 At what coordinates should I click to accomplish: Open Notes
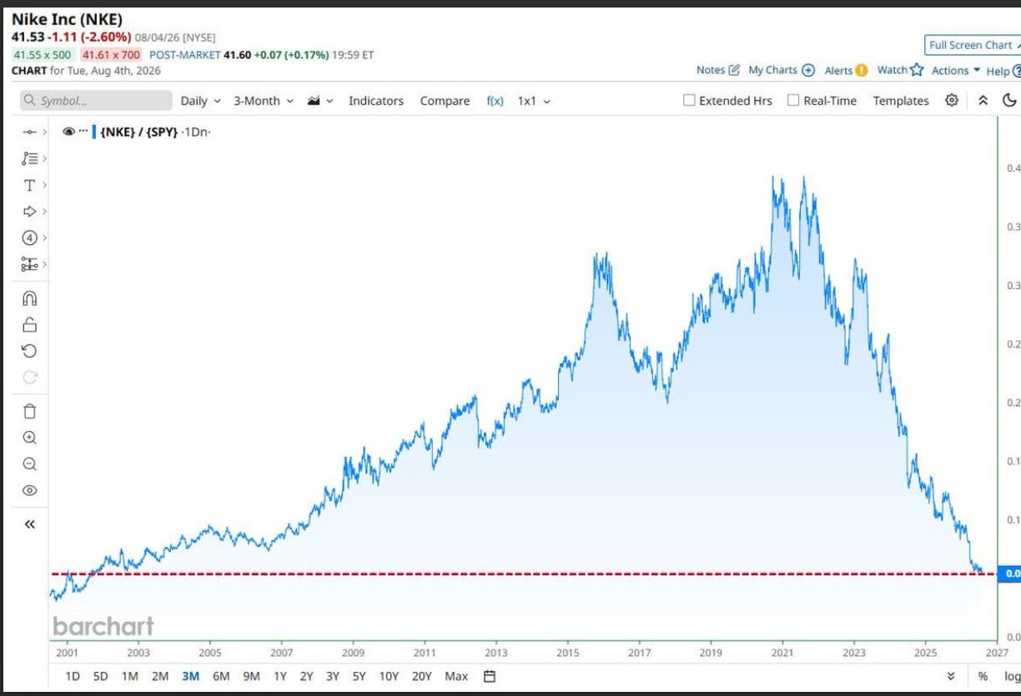click(718, 70)
